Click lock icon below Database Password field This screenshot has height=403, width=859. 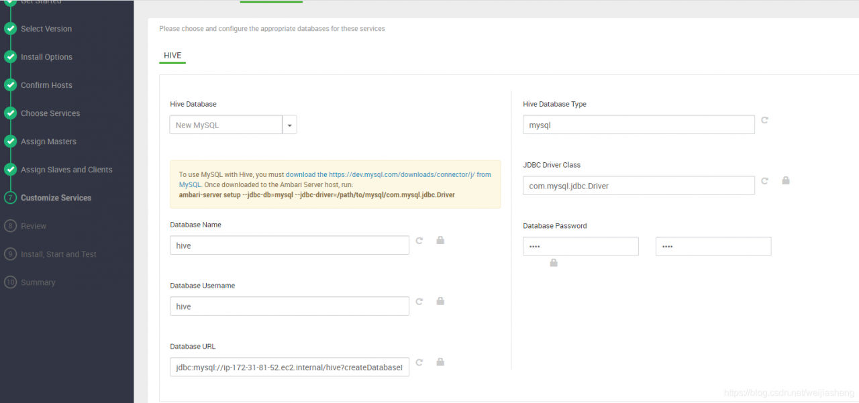[x=554, y=263]
